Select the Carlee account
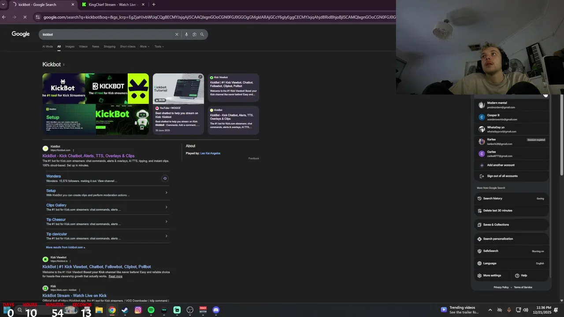 pyautogui.click(x=512, y=154)
